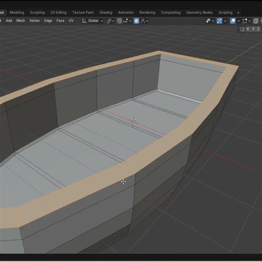
Task: Toggle proportional editing on or off
Action: coord(137,21)
